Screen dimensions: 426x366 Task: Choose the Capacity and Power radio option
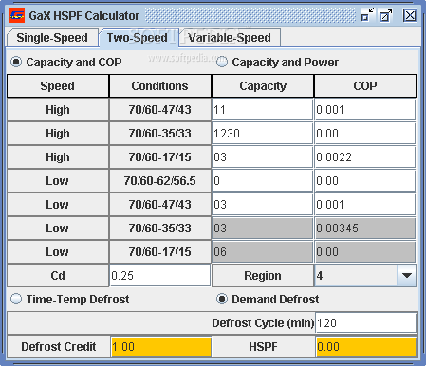[x=277, y=62]
